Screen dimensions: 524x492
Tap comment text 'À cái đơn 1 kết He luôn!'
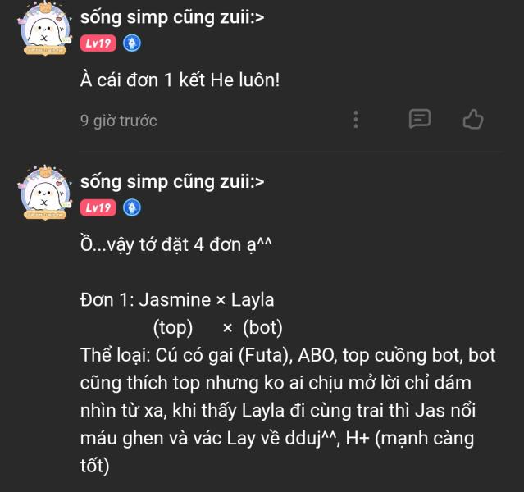pos(180,80)
